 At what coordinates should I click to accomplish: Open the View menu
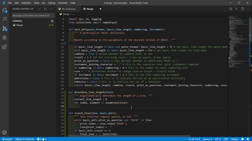tap(37, 3)
